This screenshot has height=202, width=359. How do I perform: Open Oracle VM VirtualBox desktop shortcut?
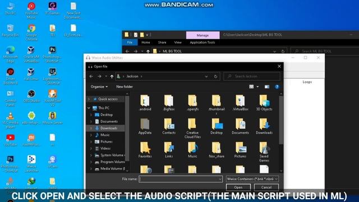tap(31, 54)
